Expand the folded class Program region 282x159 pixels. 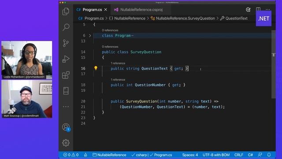pos(90,36)
